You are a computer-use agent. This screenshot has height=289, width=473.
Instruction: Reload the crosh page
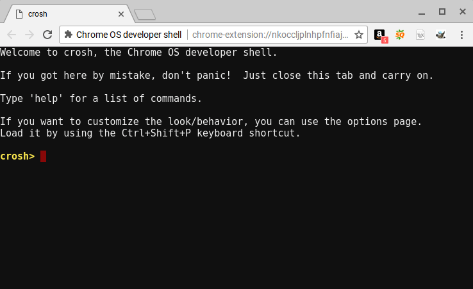coord(47,35)
